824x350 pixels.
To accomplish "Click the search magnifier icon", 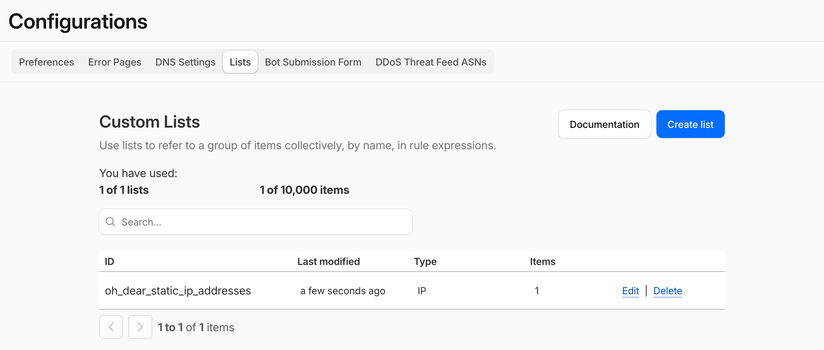I will (x=110, y=222).
